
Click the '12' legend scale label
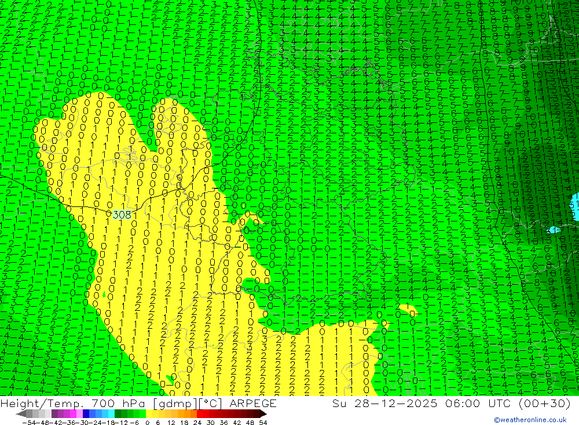171,423
